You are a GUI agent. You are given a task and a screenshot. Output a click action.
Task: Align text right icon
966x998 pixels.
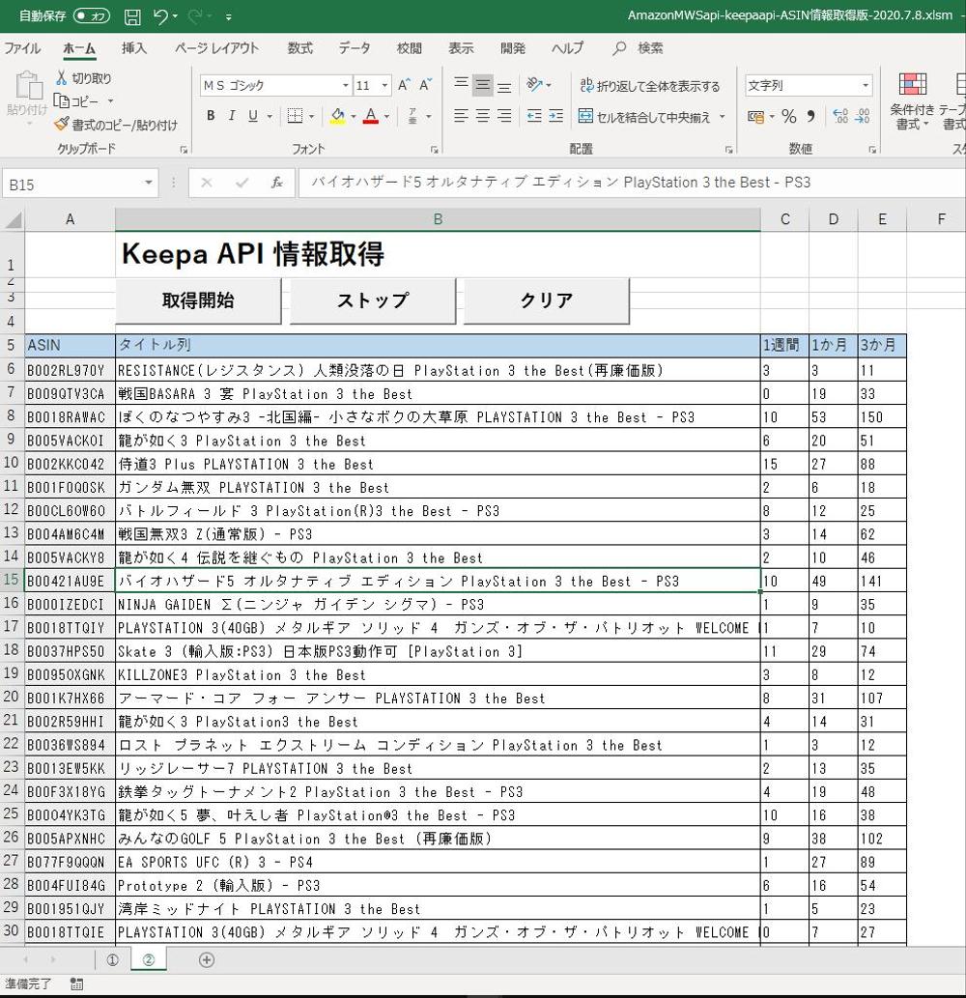pos(504,116)
